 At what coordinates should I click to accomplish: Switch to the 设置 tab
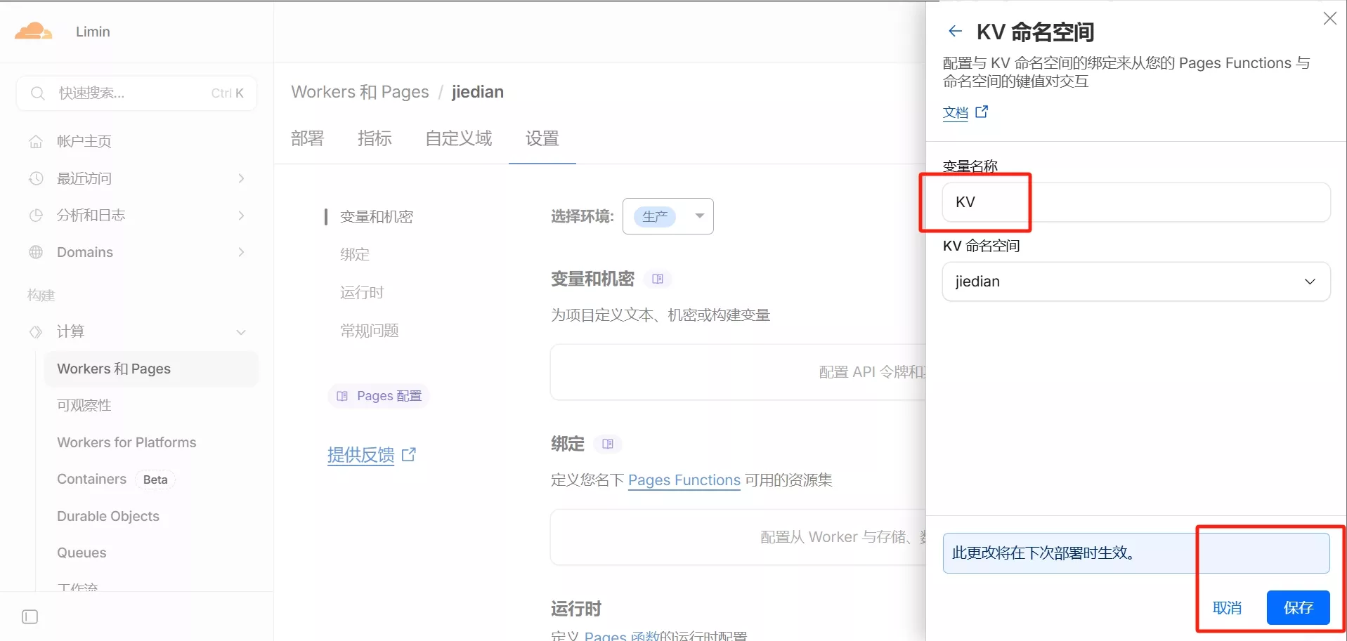(x=542, y=138)
